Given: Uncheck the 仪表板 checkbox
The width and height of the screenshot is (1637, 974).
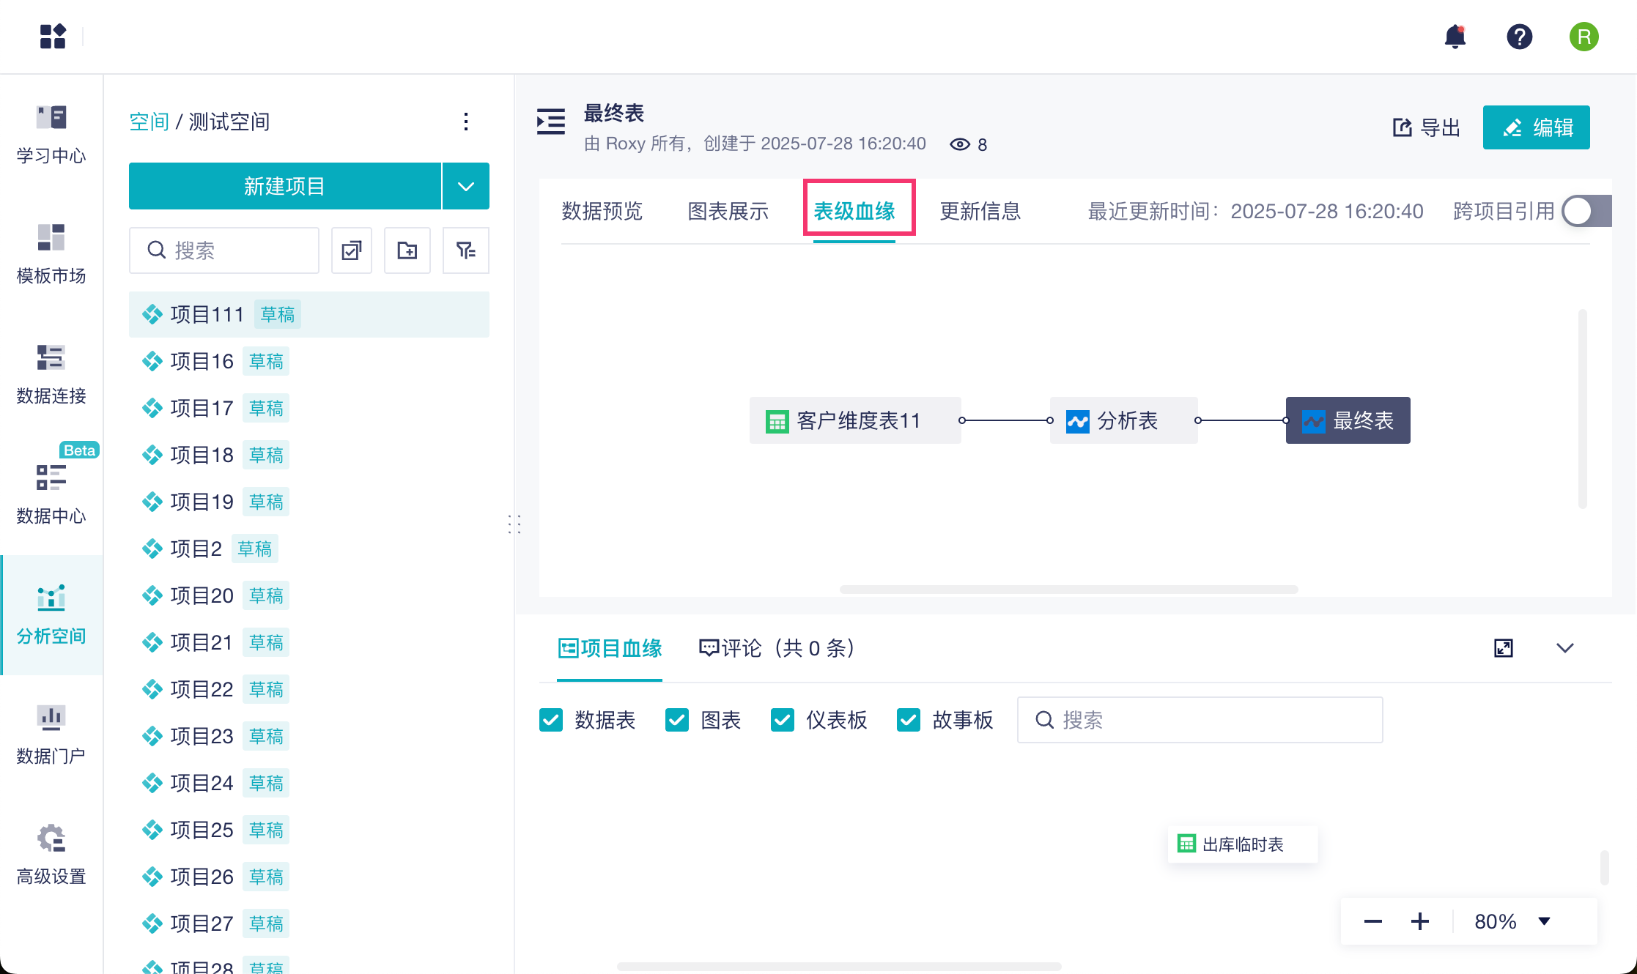Looking at the screenshot, I should pos(782,720).
